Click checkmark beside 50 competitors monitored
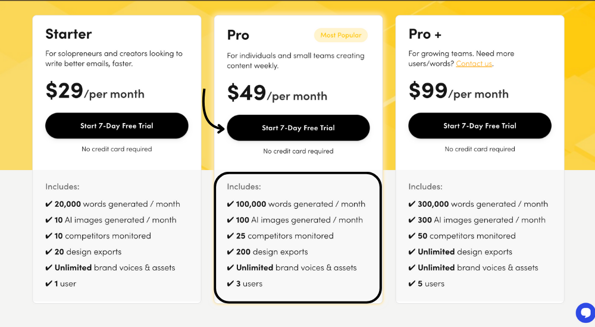595x327 pixels. [x=412, y=236]
